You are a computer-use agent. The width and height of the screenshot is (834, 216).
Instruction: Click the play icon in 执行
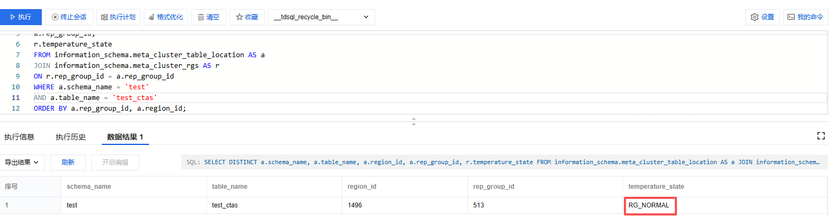click(12, 17)
